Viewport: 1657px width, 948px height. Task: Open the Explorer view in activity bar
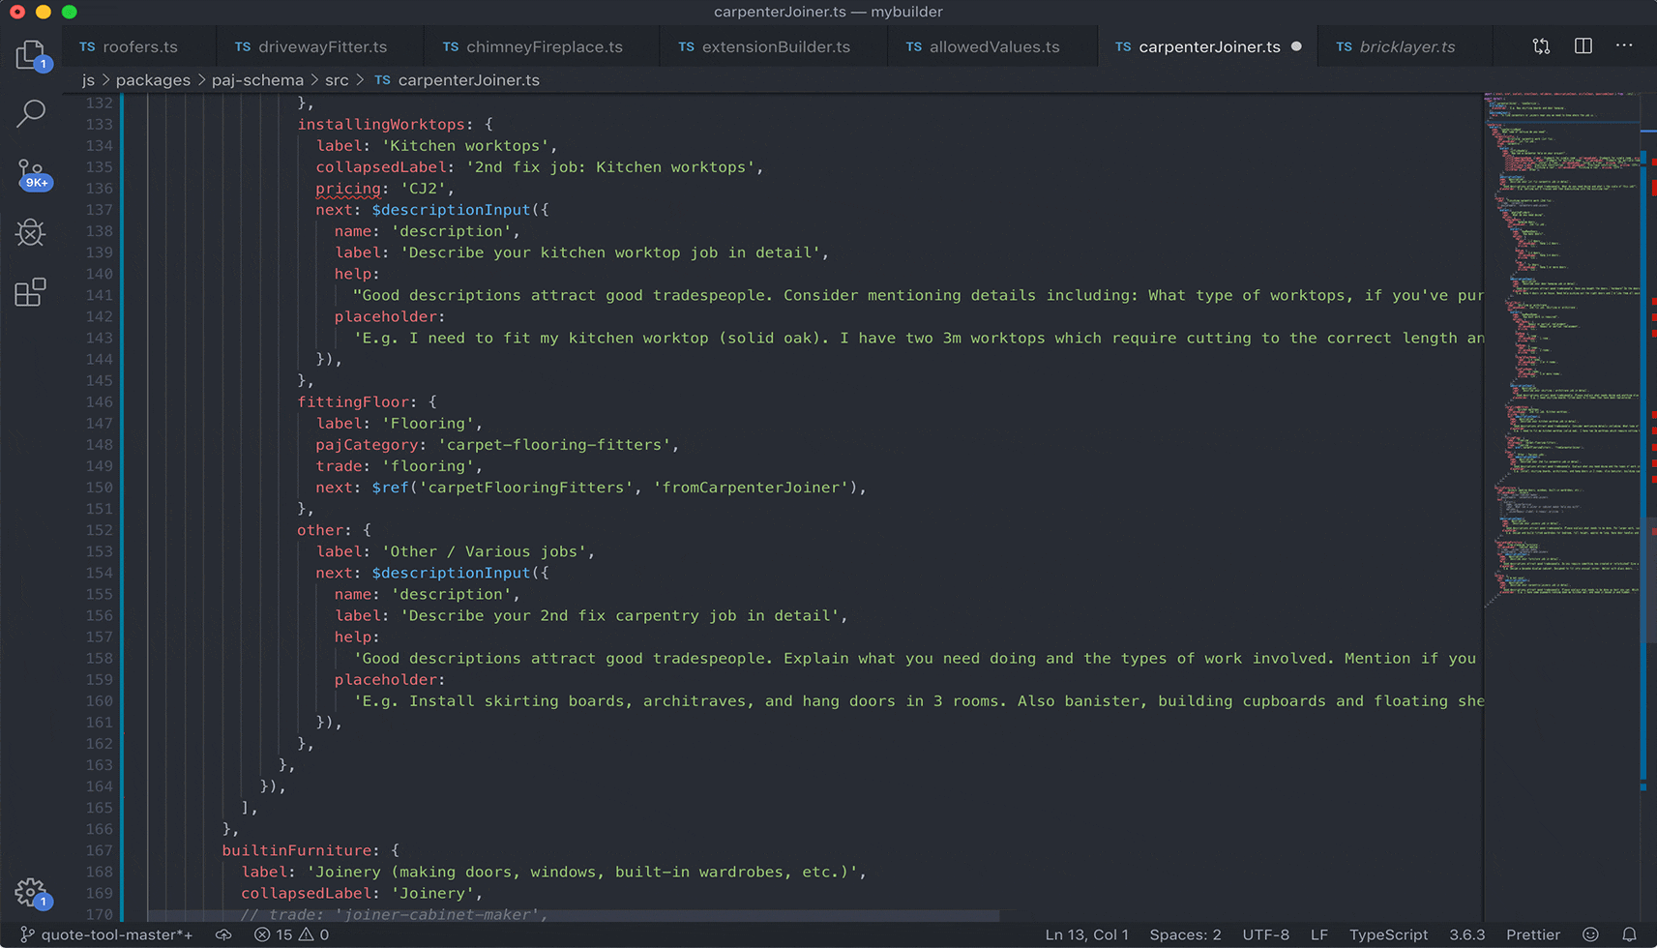point(31,55)
